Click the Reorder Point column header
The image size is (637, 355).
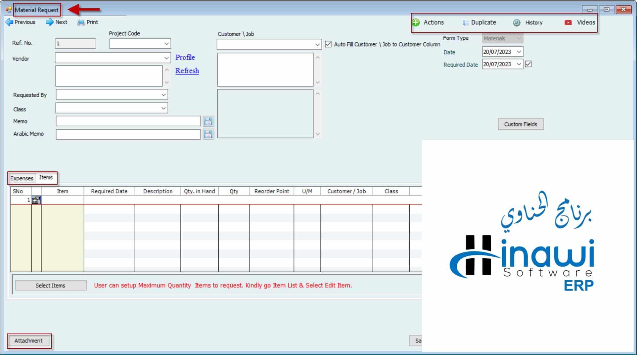pyautogui.click(x=272, y=191)
